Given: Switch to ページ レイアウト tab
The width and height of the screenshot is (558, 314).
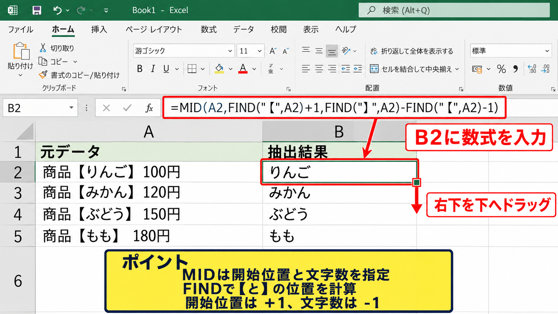Looking at the screenshot, I should (154, 29).
